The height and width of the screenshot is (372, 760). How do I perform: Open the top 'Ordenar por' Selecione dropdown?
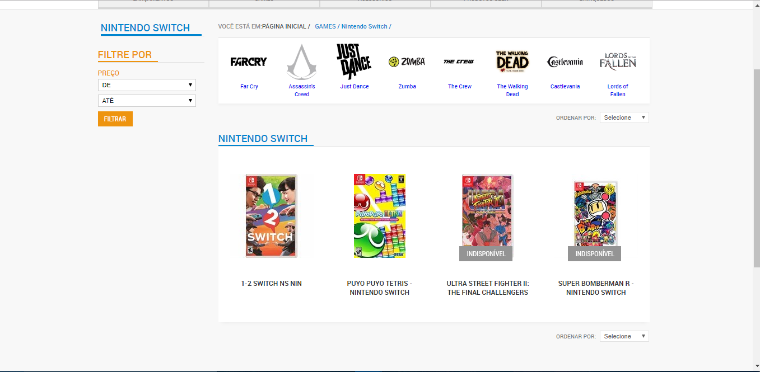624,117
